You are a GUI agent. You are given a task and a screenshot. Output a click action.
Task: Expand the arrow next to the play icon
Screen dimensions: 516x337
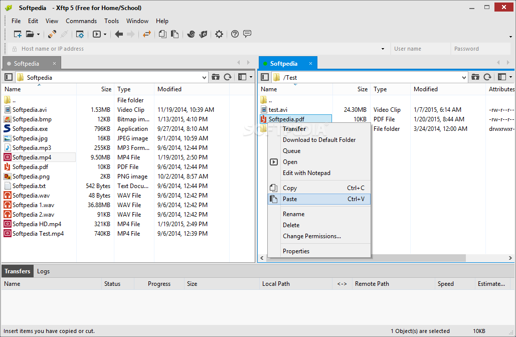click(x=105, y=34)
